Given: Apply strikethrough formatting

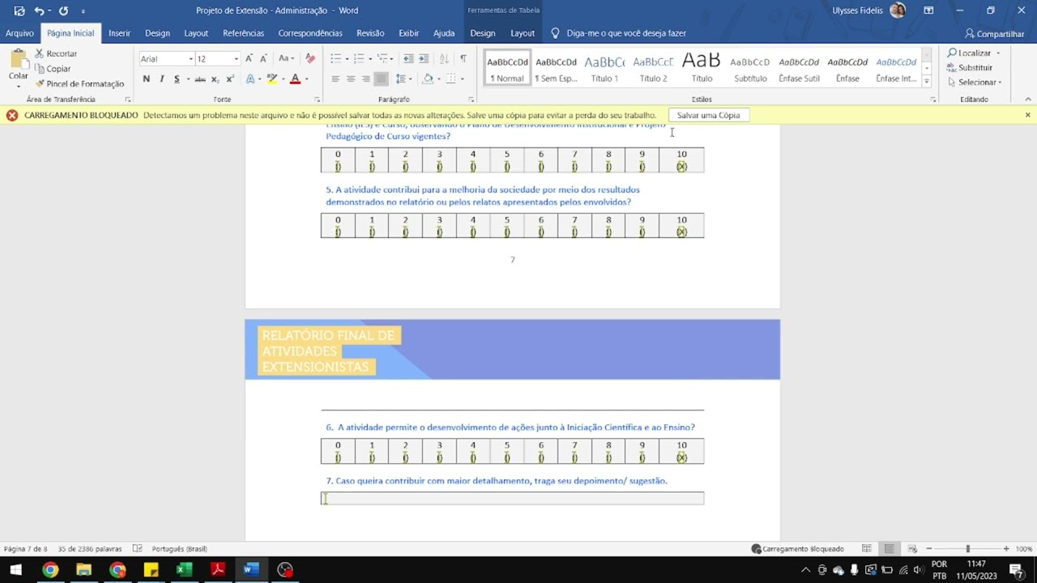Looking at the screenshot, I should 199,79.
